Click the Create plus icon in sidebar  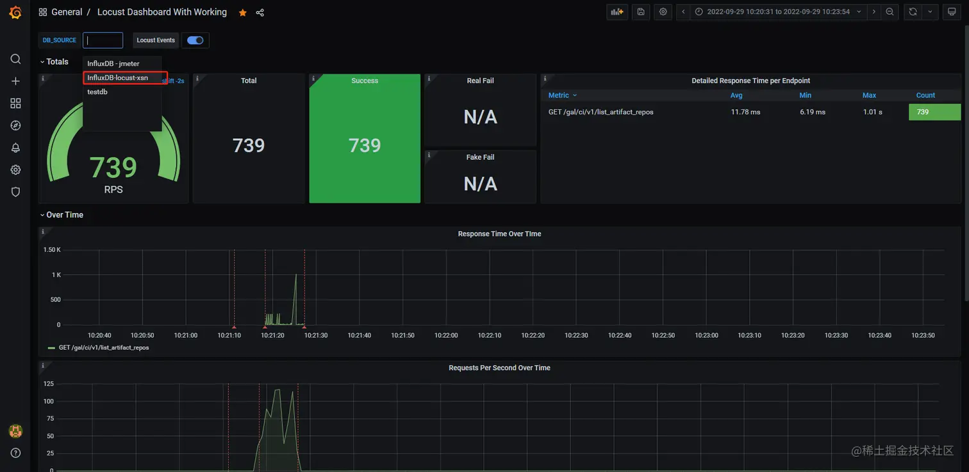tap(15, 81)
